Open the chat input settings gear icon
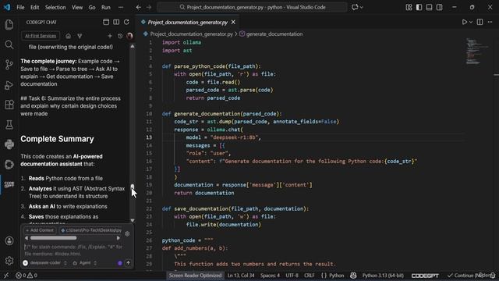Image resolution: width=499 pixels, height=281 pixels. pos(127,233)
